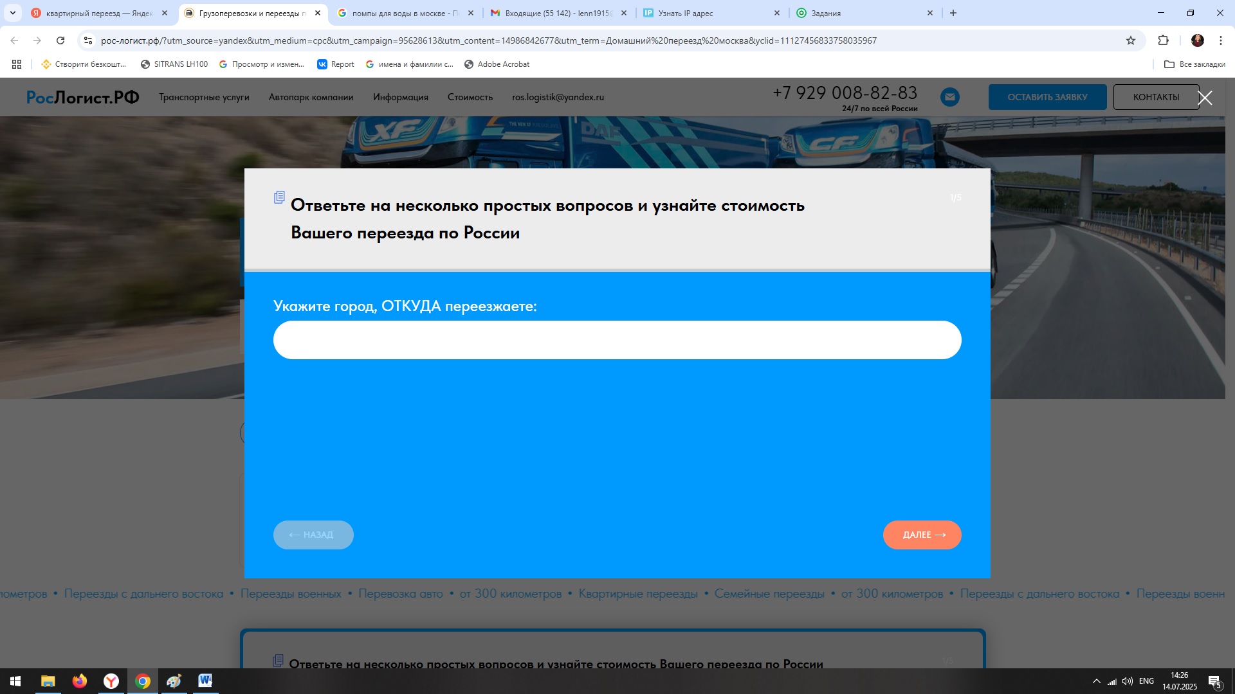1235x694 pixels.
Task: Open Автопарк компании menu
Action: 311,97
